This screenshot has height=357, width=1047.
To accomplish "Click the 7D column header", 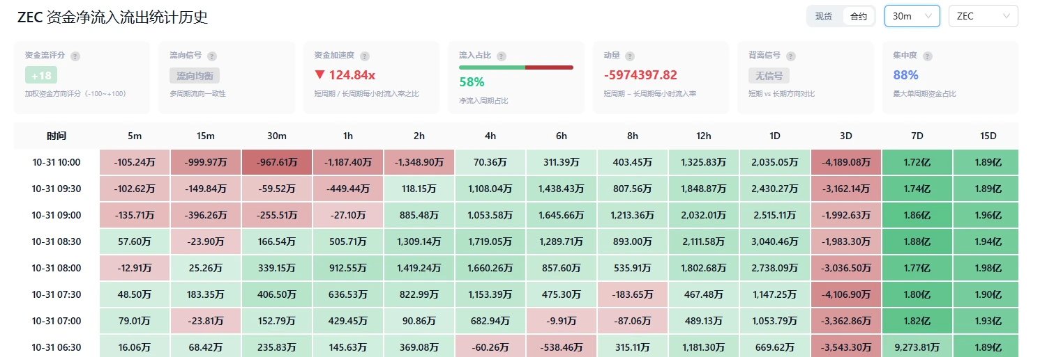I will pos(917,136).
